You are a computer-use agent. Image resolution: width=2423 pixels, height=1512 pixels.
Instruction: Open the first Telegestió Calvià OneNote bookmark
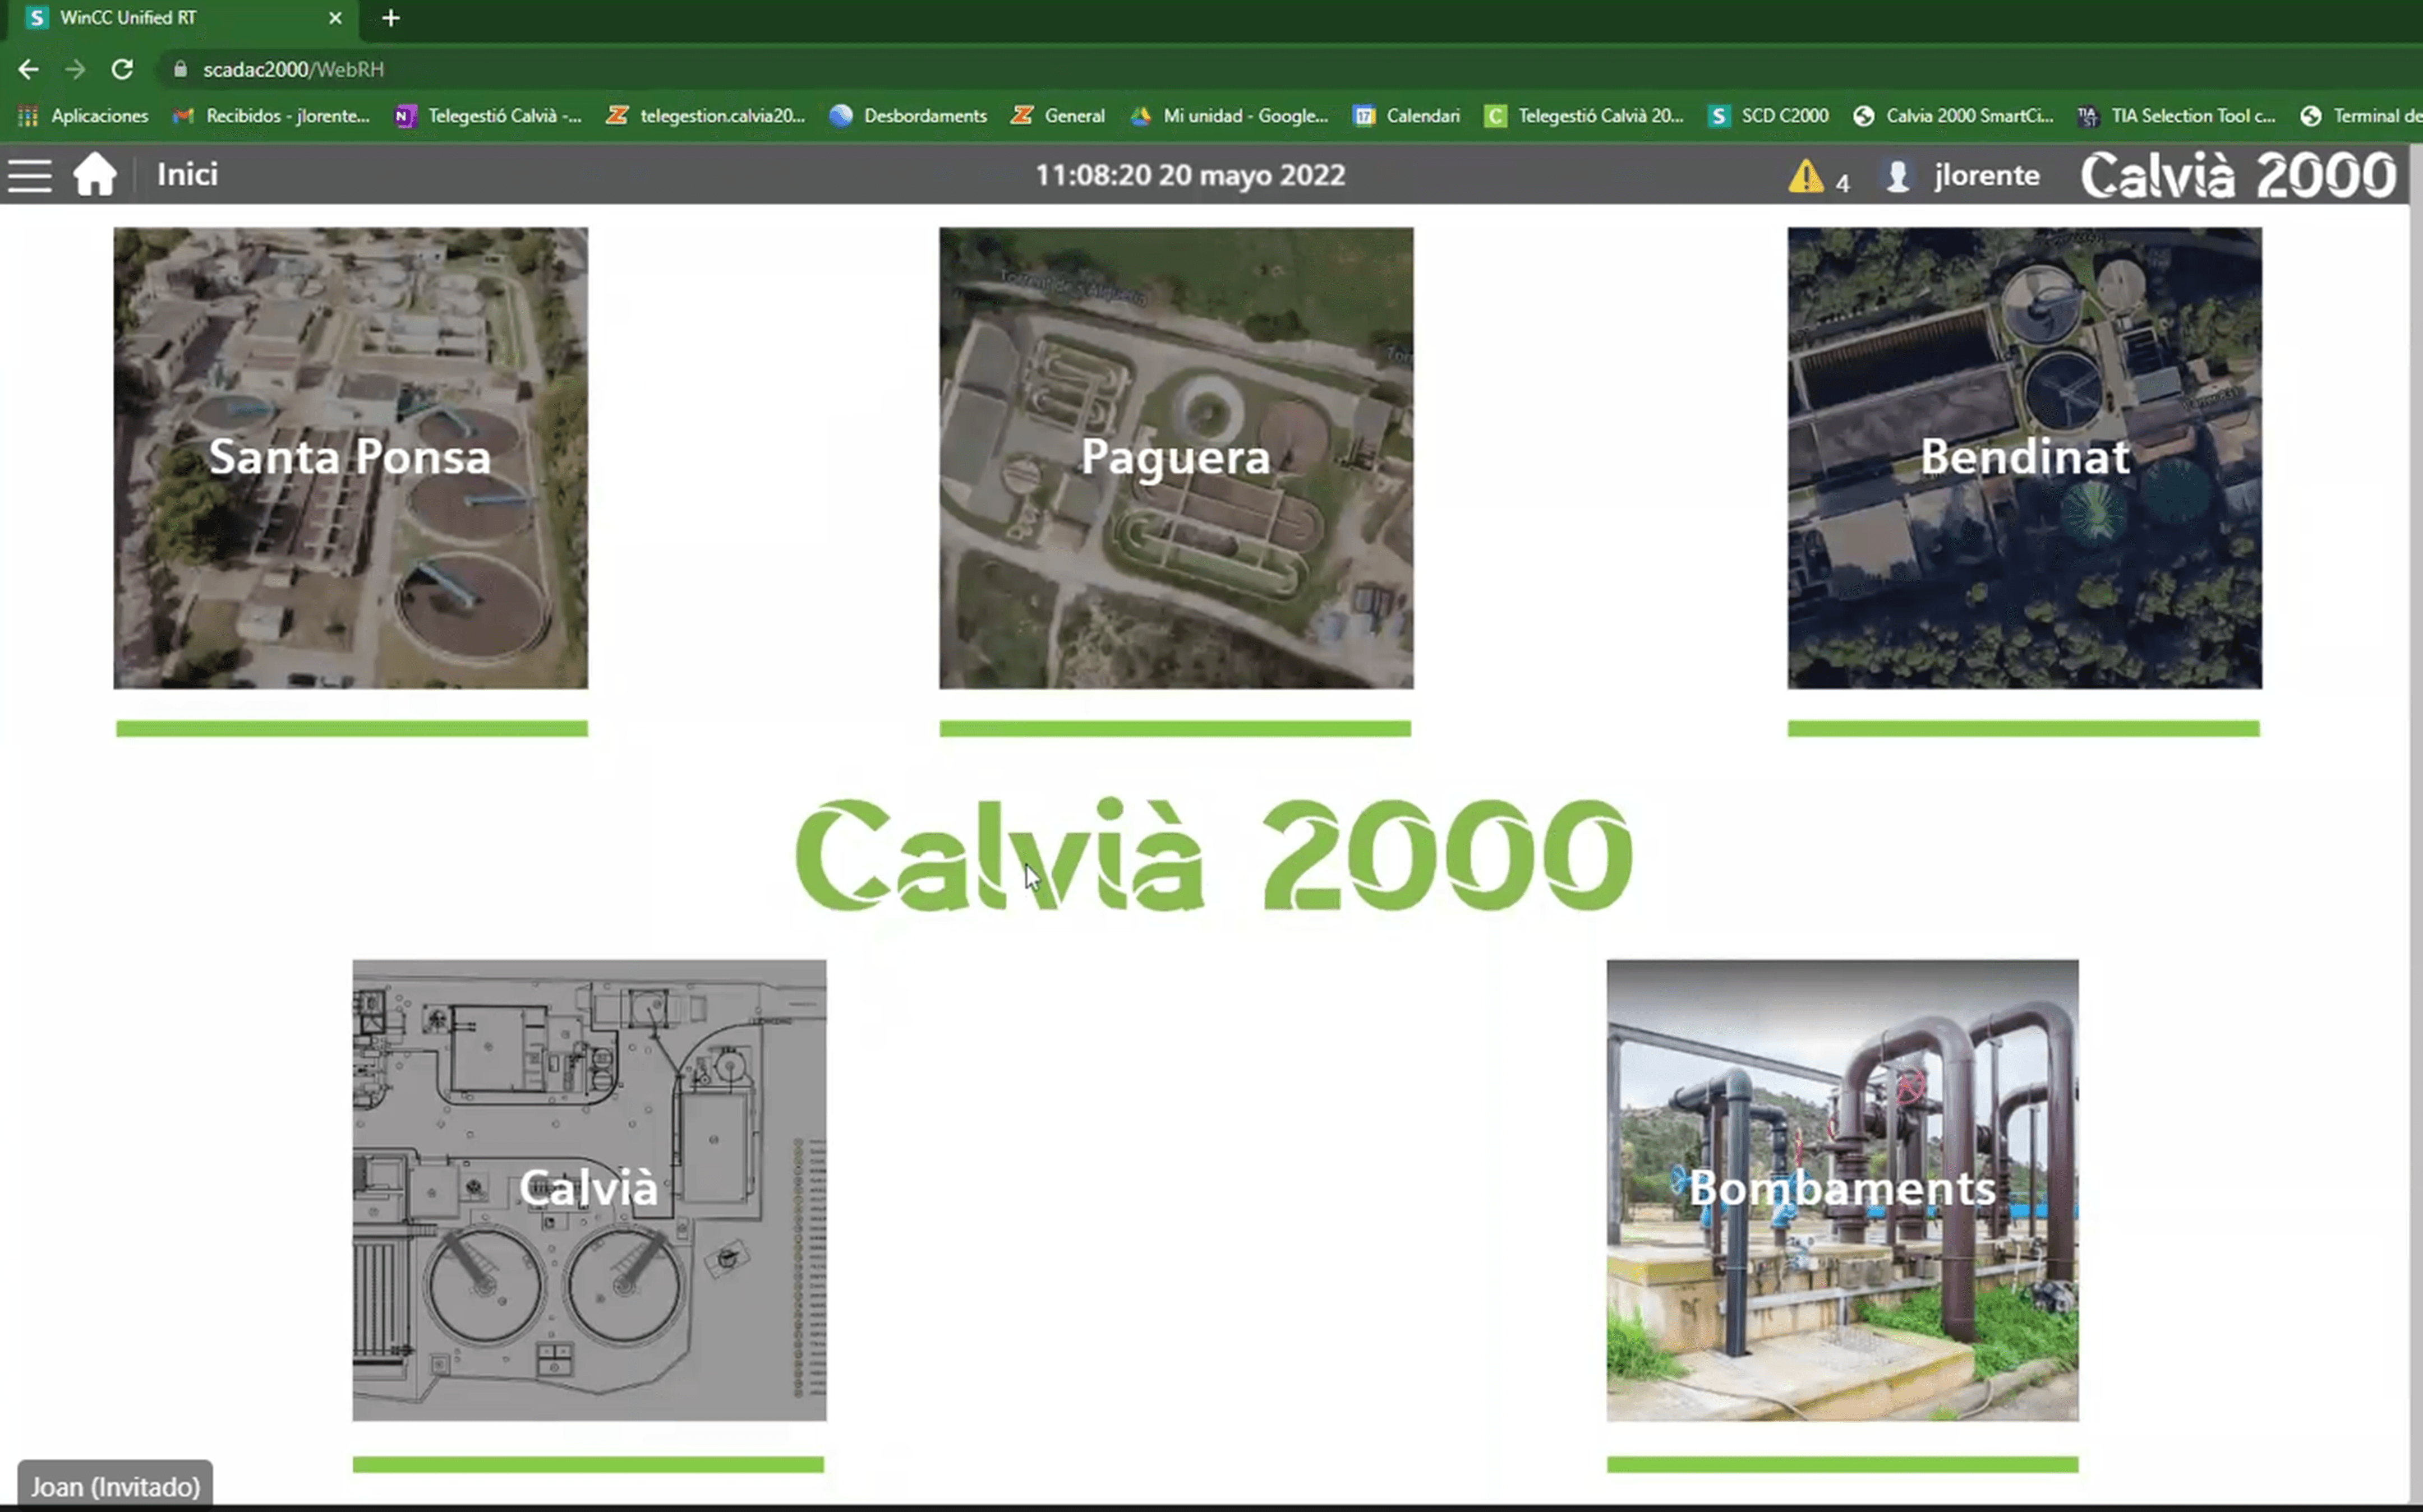[x=488, y=116]
